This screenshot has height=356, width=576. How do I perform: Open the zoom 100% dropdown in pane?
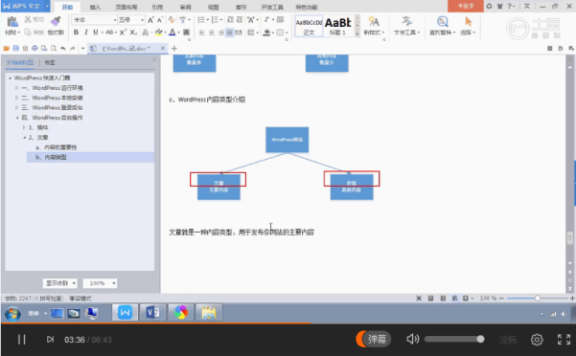tap(114, 283)
